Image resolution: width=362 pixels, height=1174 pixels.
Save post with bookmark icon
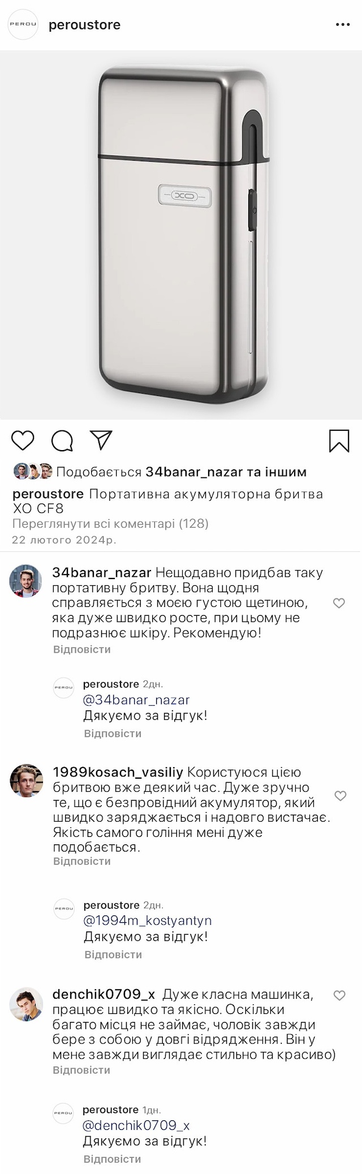pos(339,441)
